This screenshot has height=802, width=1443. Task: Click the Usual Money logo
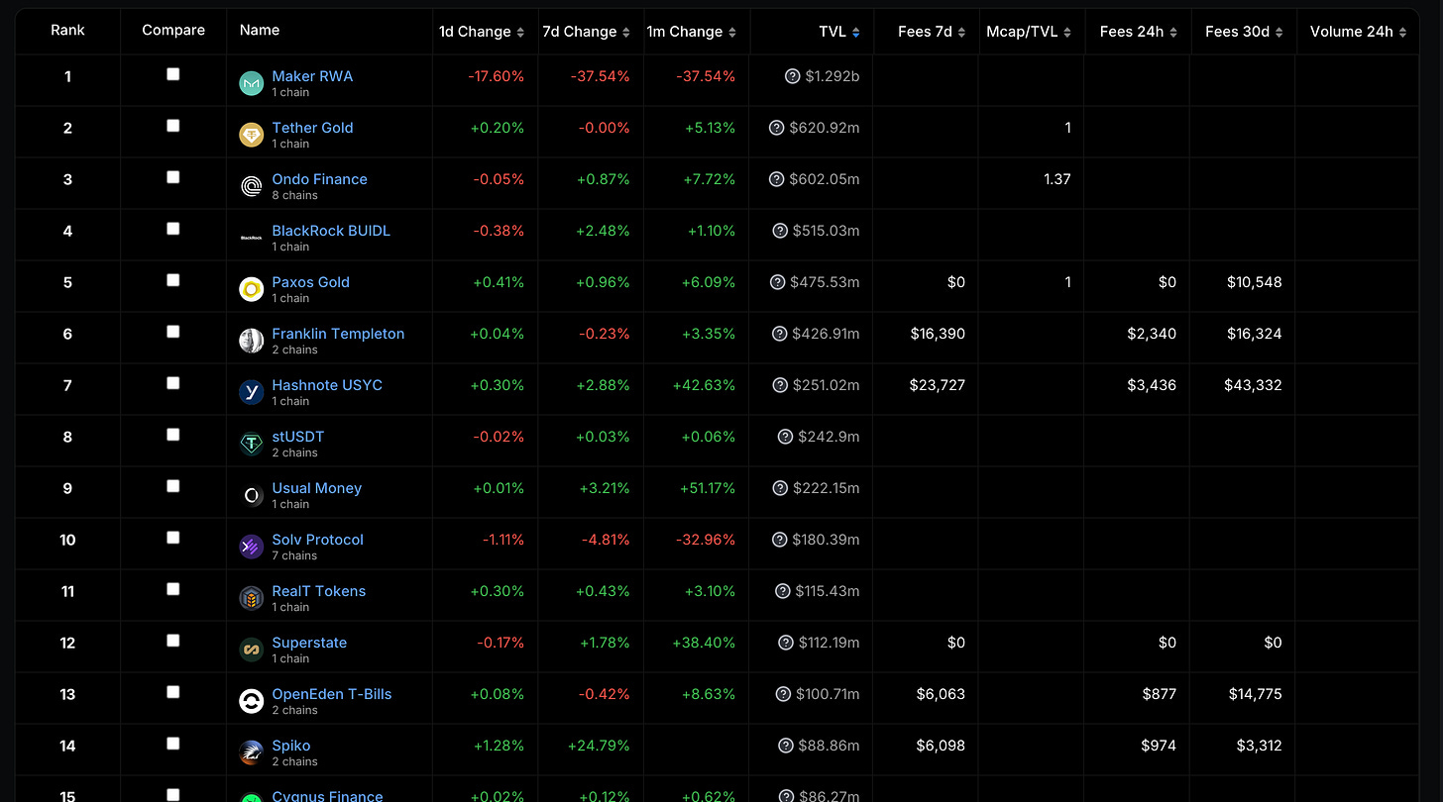click(x=252, y=496)
